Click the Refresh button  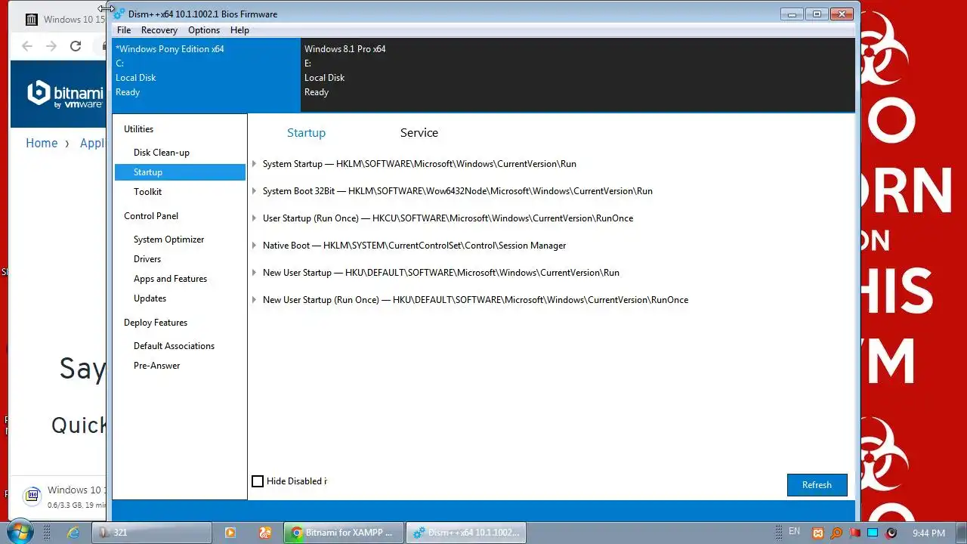[817, 485]
